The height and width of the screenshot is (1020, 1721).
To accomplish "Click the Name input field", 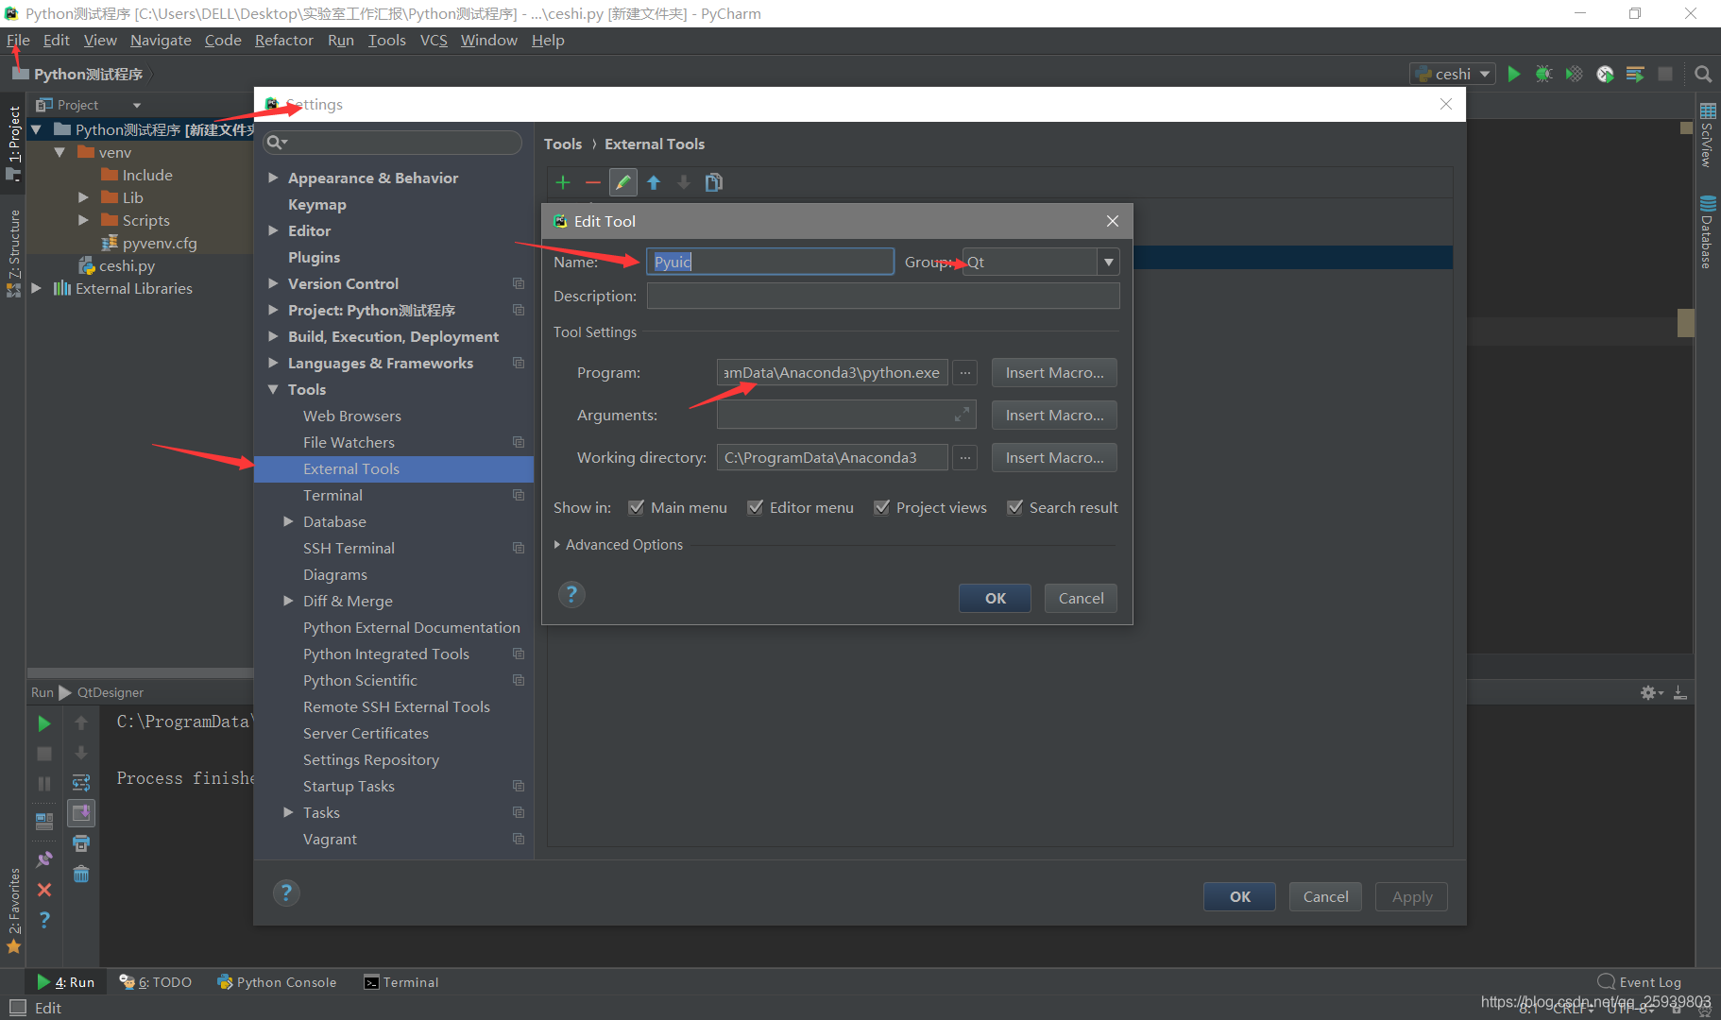I will (770, 262).
